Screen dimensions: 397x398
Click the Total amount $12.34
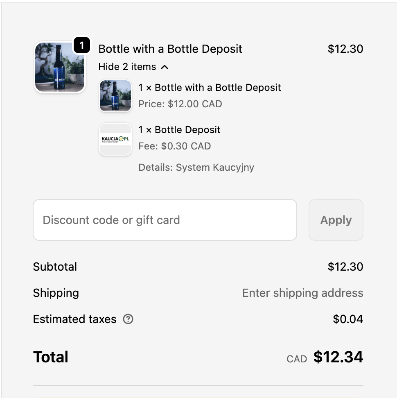click(338, 357)
